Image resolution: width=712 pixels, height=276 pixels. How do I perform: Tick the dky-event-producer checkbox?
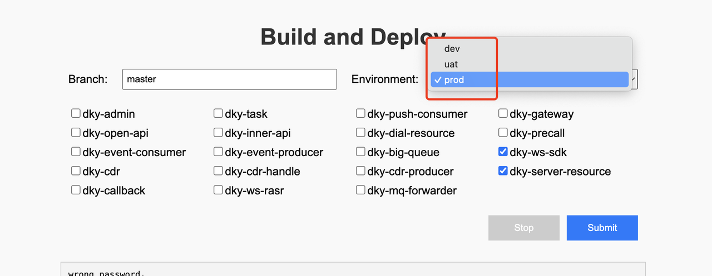tap(219, 152)
